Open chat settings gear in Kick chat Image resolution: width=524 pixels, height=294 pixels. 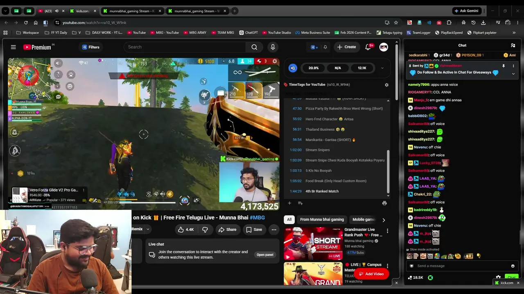[498, 278]
